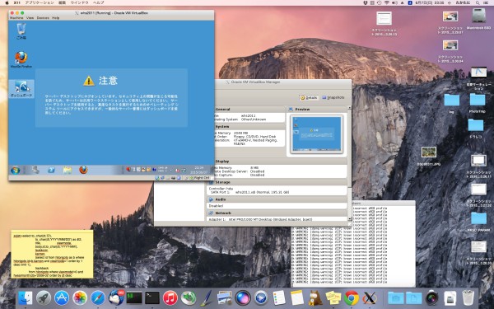Open Help menu in VirtualBox VM window
Viewport: 494px width, 309px height.
pyautogui.click(x=55, y=18)
